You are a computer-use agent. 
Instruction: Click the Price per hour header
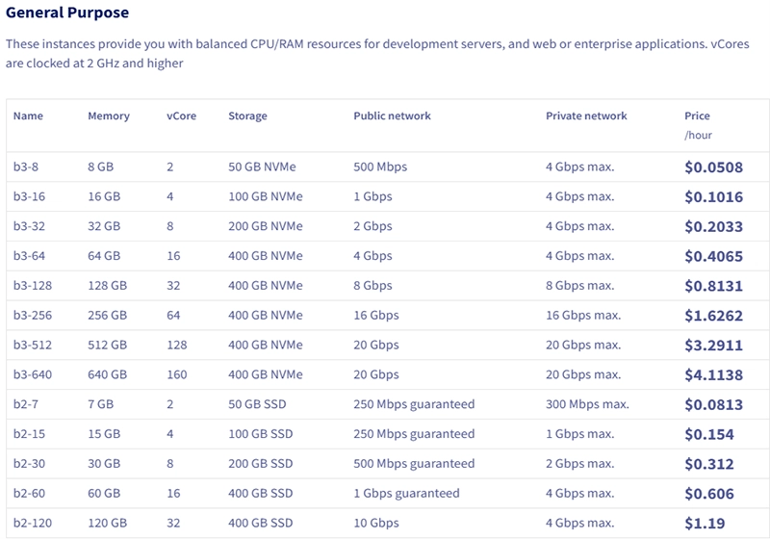[698, 125]
